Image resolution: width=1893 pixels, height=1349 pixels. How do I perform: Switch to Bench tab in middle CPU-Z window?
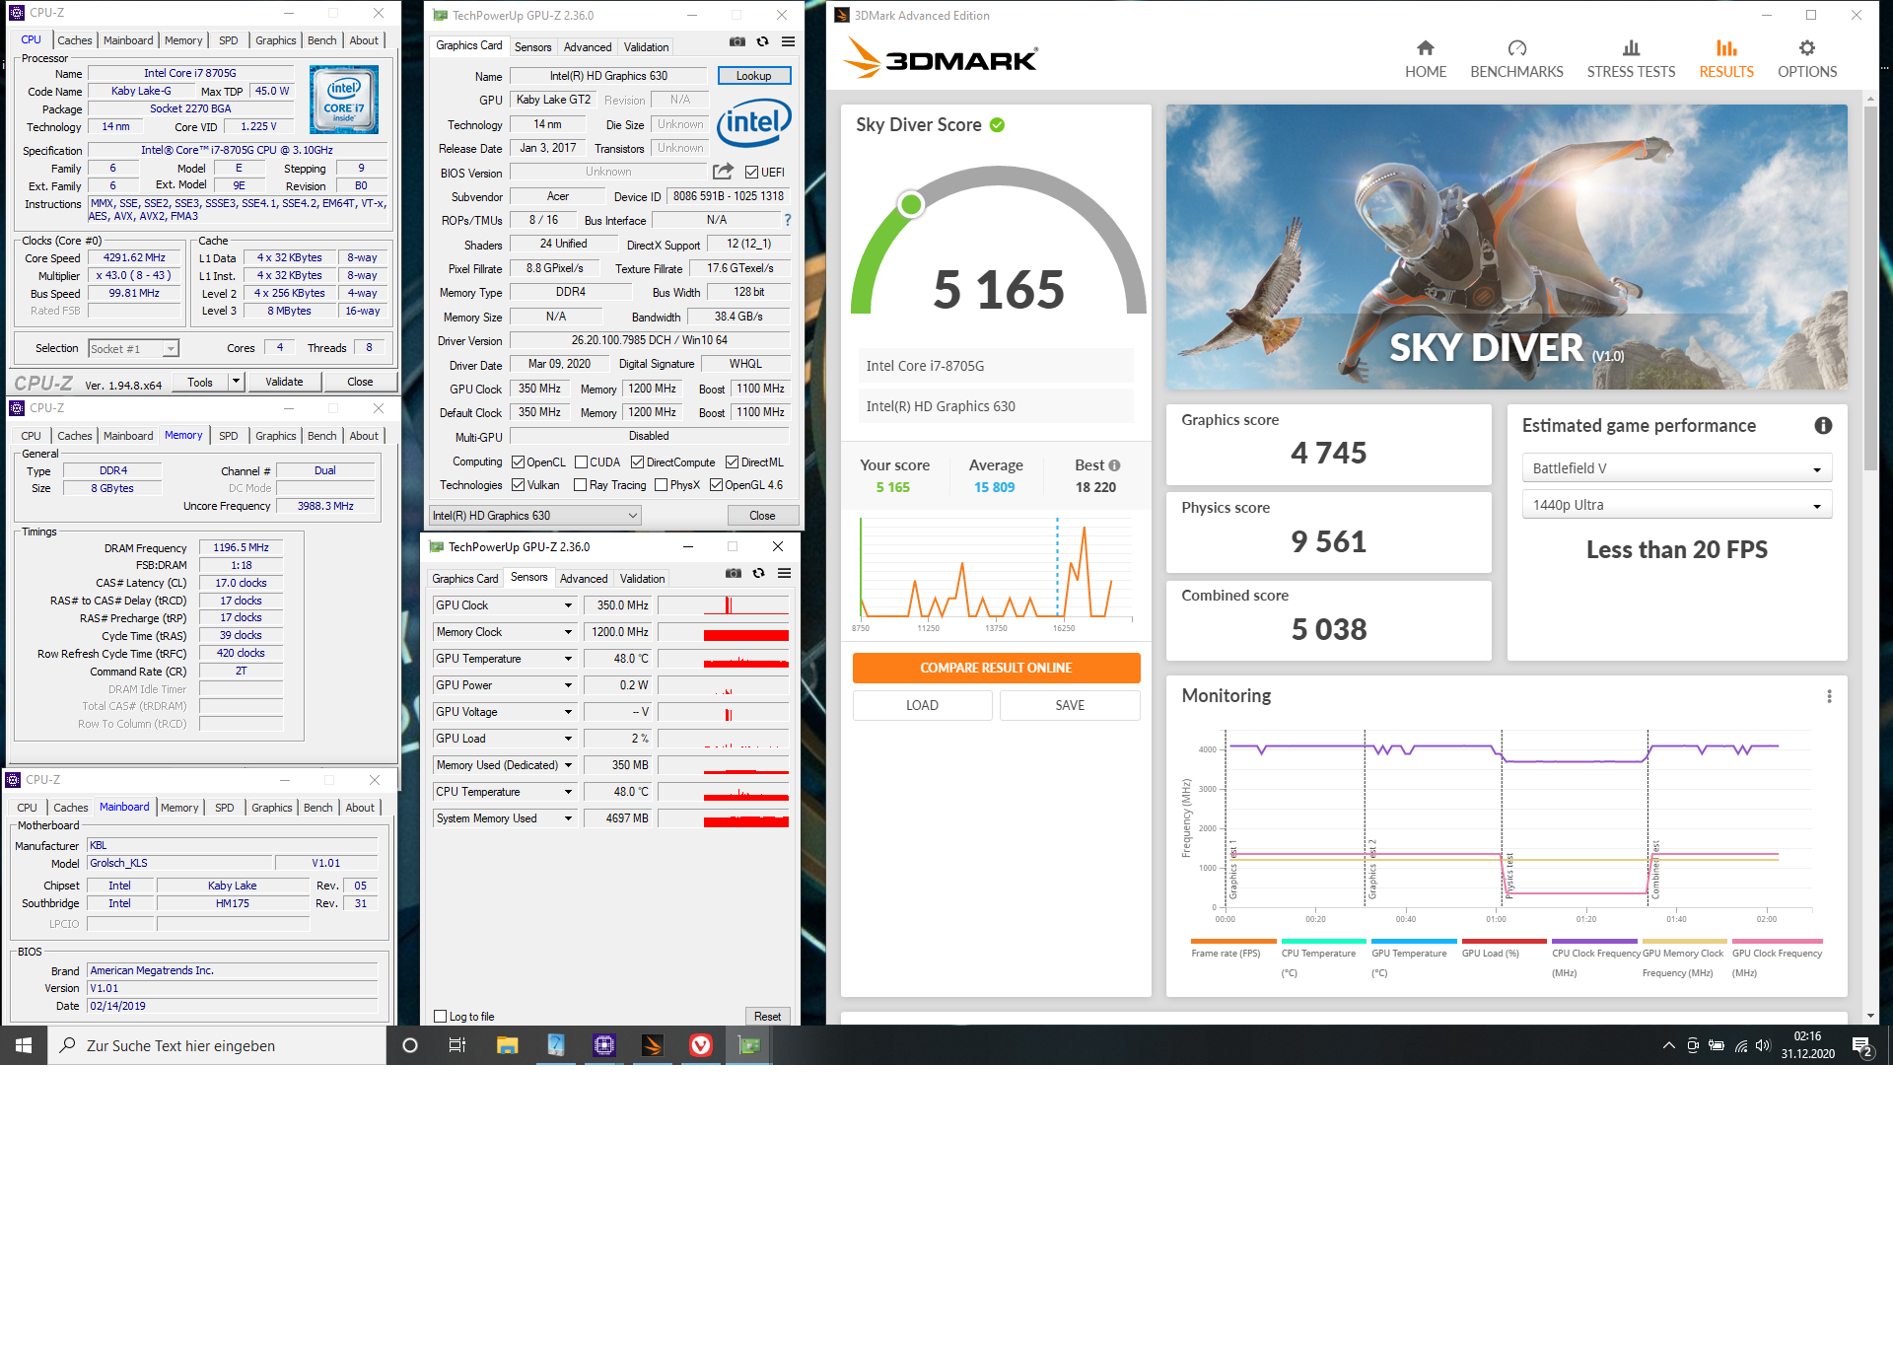[322, 436]
